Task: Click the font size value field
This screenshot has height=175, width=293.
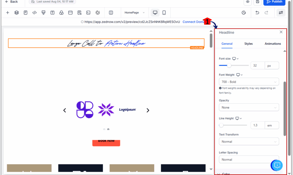Action: pos(258,66)
